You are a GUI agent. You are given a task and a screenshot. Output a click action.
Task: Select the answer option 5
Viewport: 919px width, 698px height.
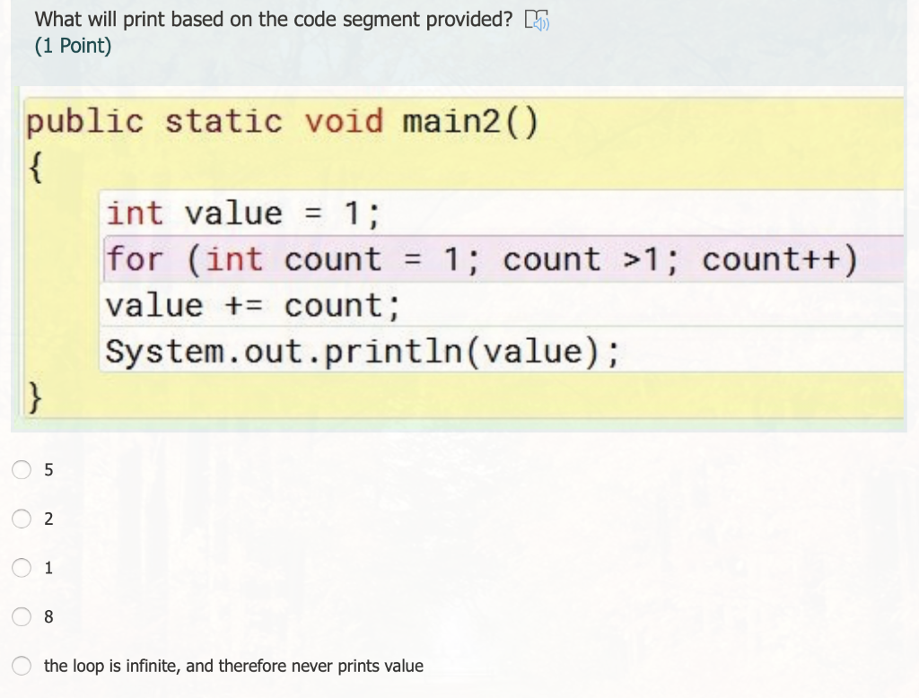[x=22, y=469]
